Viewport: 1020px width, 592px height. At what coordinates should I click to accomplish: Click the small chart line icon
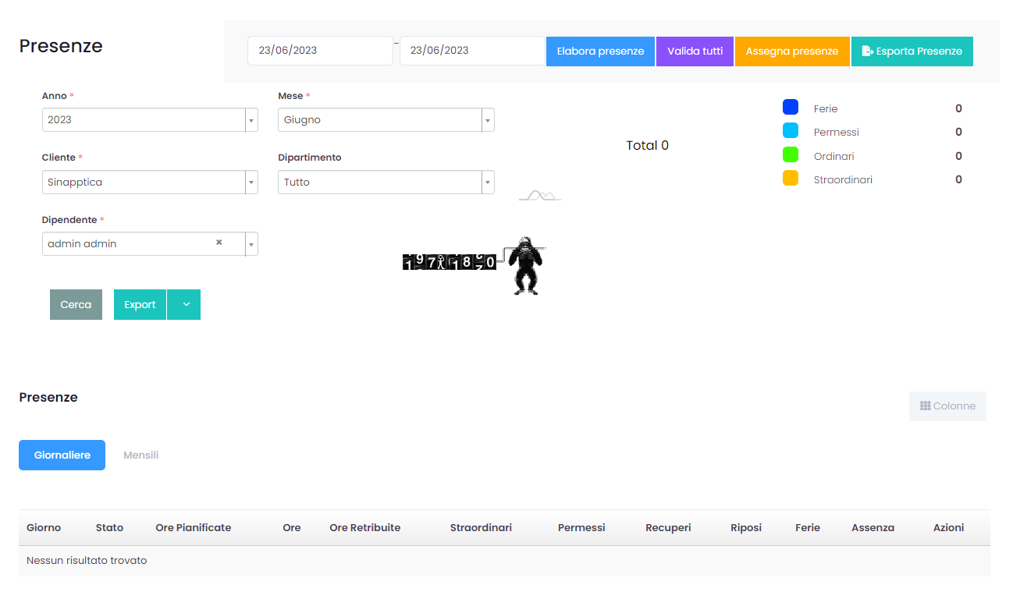click(x=540, y=195)
